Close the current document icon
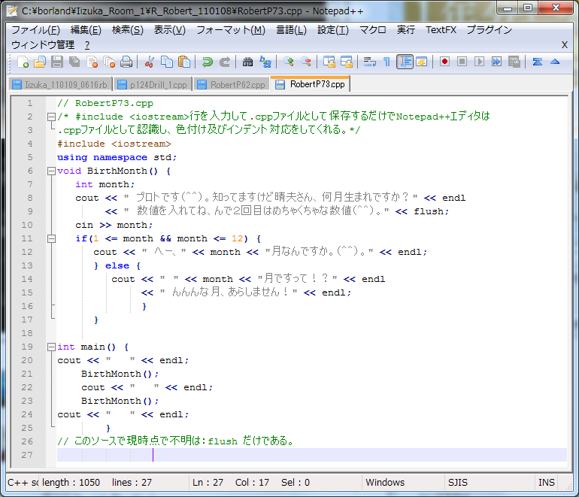Image resolution: width=579 pixels, height=497 pixels. coord(92,62)
